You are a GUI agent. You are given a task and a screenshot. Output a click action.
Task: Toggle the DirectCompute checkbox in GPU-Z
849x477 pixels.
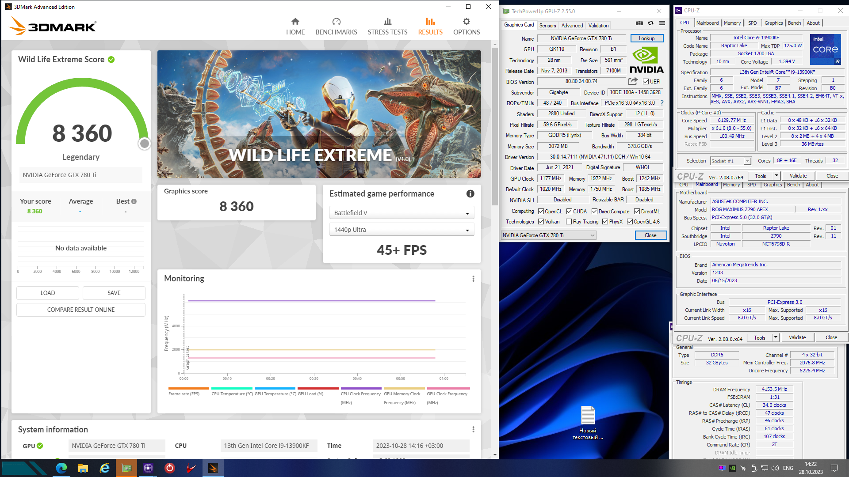pos(594,212)
